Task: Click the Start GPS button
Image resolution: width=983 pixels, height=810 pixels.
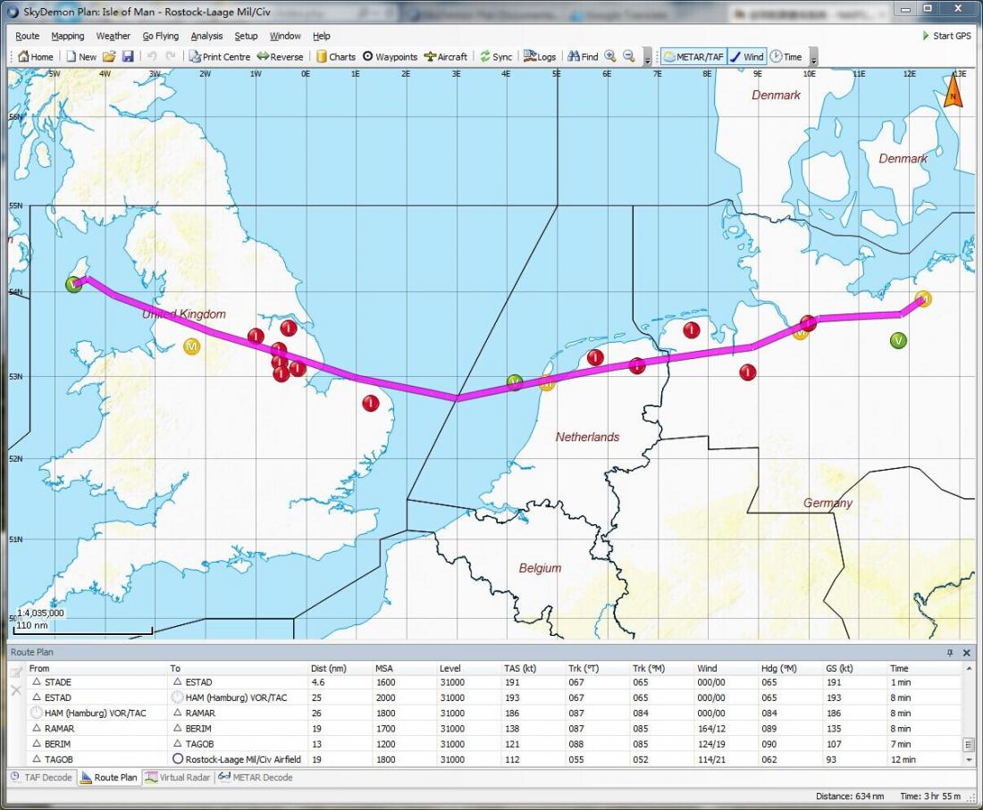Action: [x=945, y=36]
